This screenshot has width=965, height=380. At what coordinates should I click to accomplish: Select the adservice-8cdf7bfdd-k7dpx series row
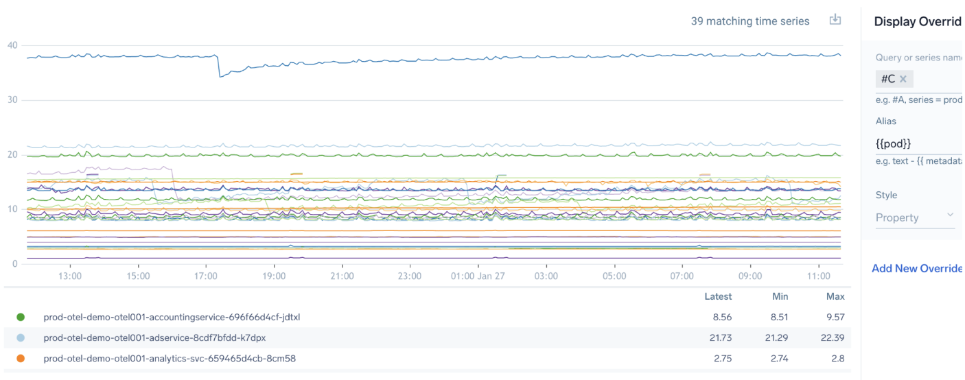tap(154, 338)
